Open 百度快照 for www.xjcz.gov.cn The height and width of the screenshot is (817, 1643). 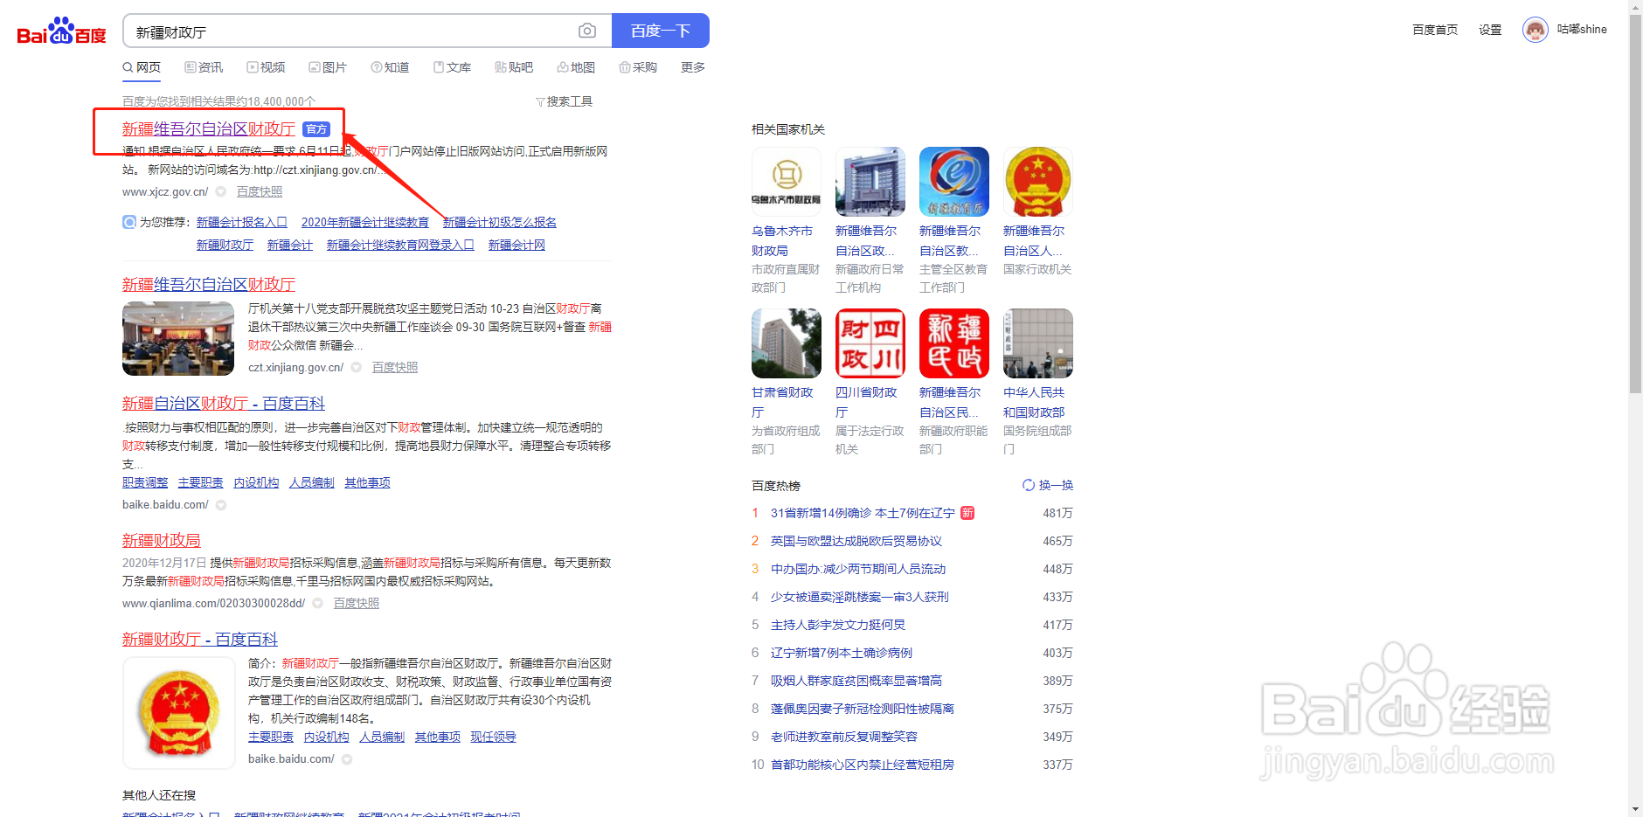(x=260, y=191)
